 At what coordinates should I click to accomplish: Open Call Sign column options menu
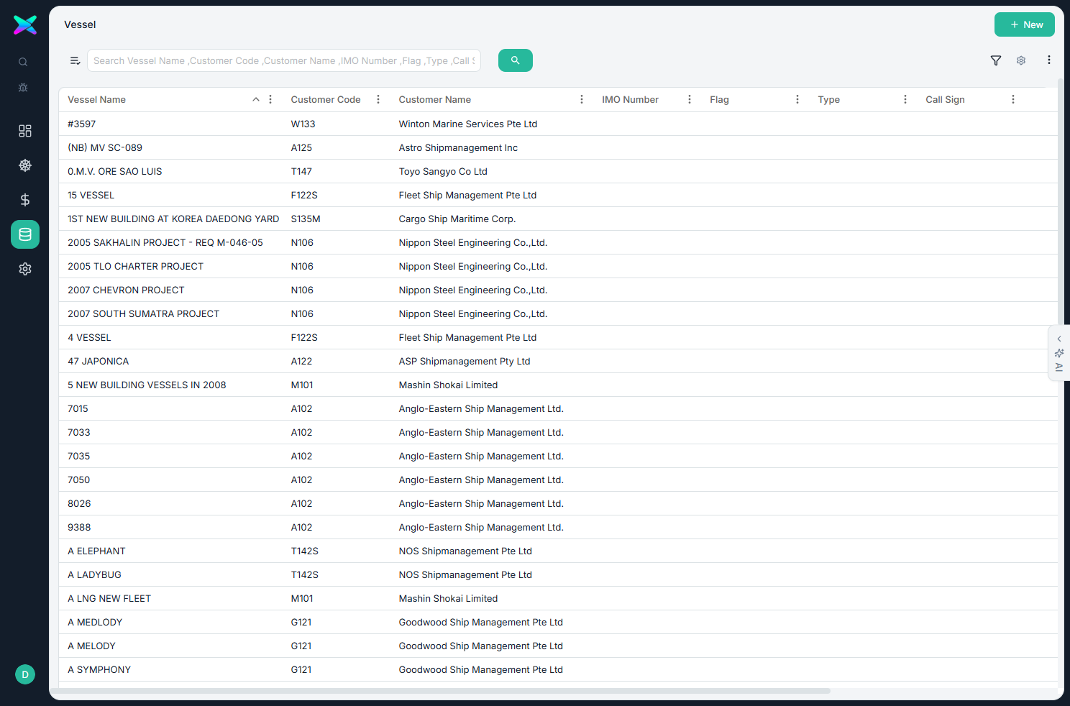tap(1013, 99)
